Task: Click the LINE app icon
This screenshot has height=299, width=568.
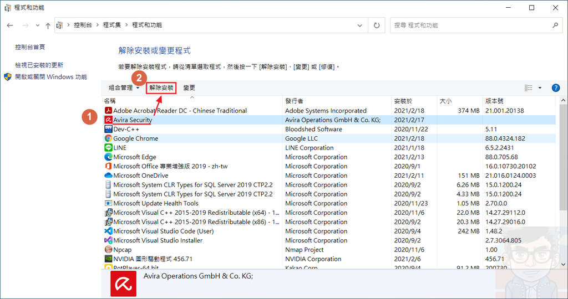Action: [x=108, y=148]
